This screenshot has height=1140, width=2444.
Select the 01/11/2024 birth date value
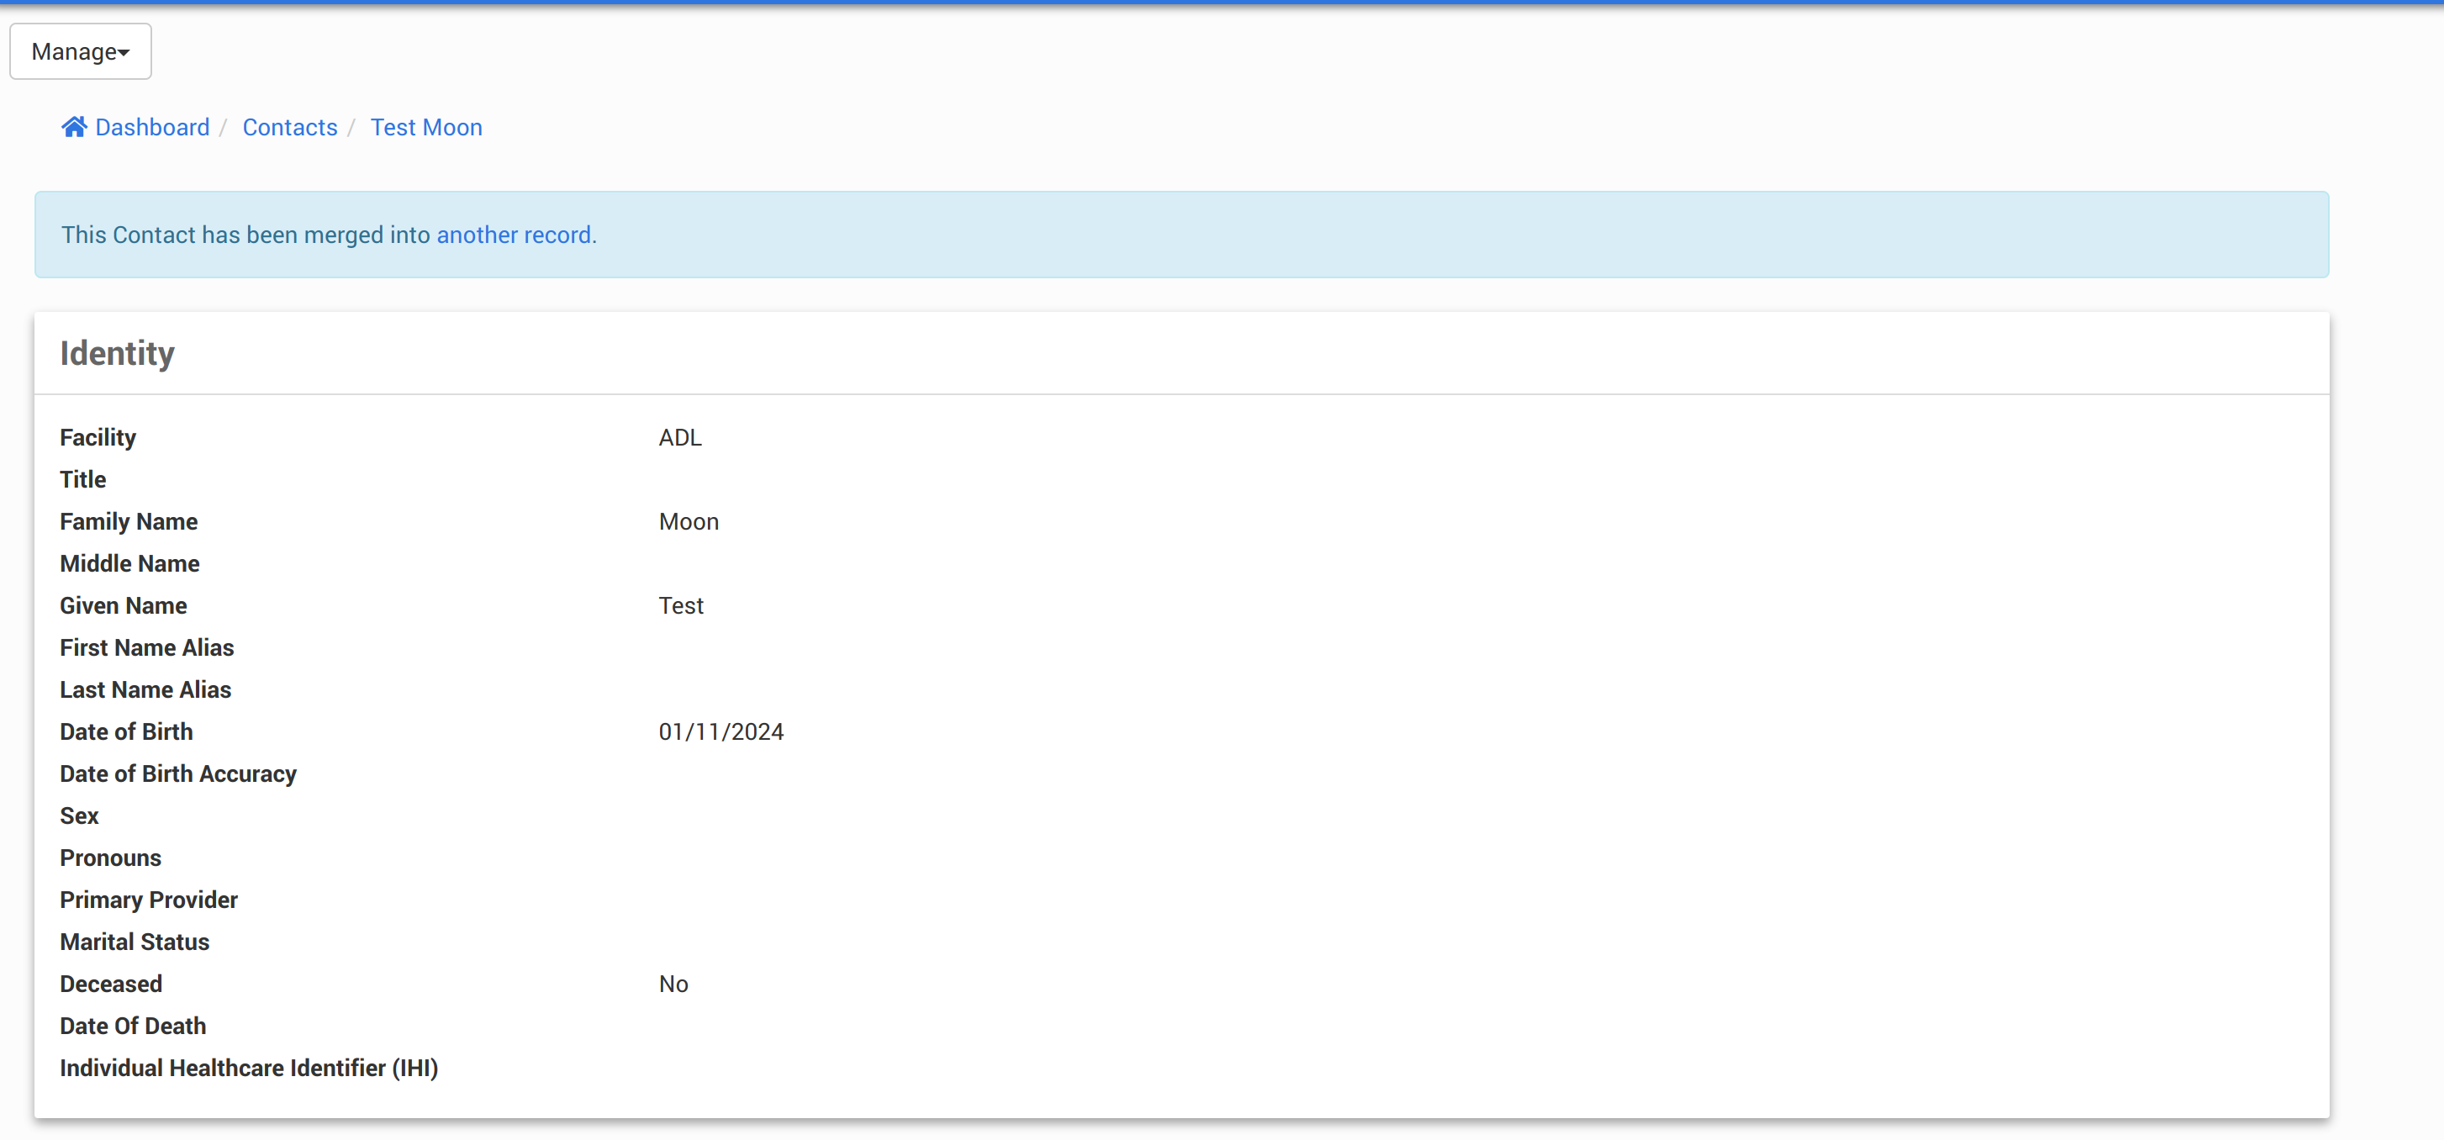click(721, 731)
